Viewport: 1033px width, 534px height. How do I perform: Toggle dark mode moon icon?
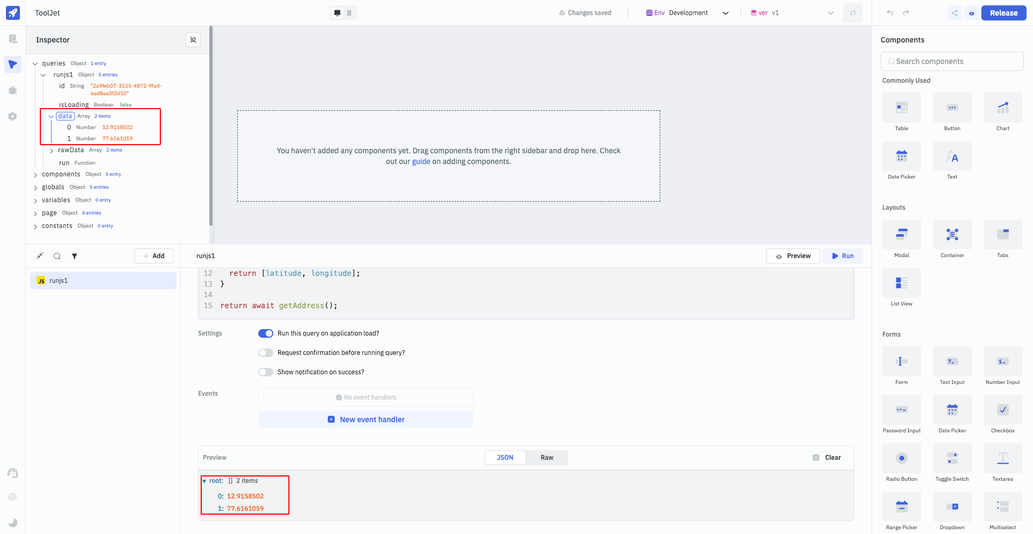13,522
